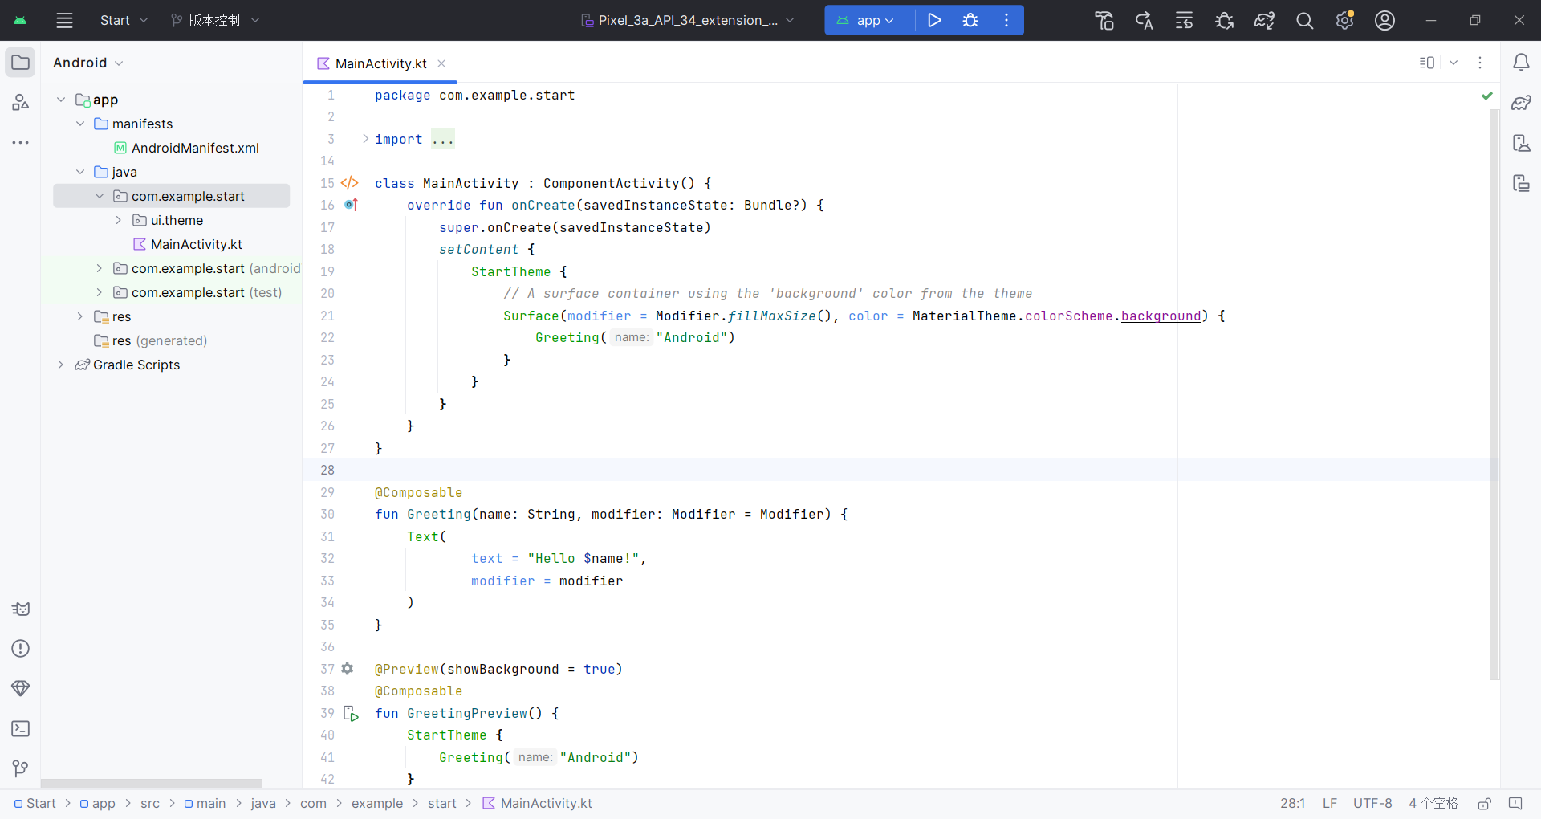Image resolution: width=1541 pixels, height=819 pixels.
Task: Open the account profile icon
Action: (1385, 21)
